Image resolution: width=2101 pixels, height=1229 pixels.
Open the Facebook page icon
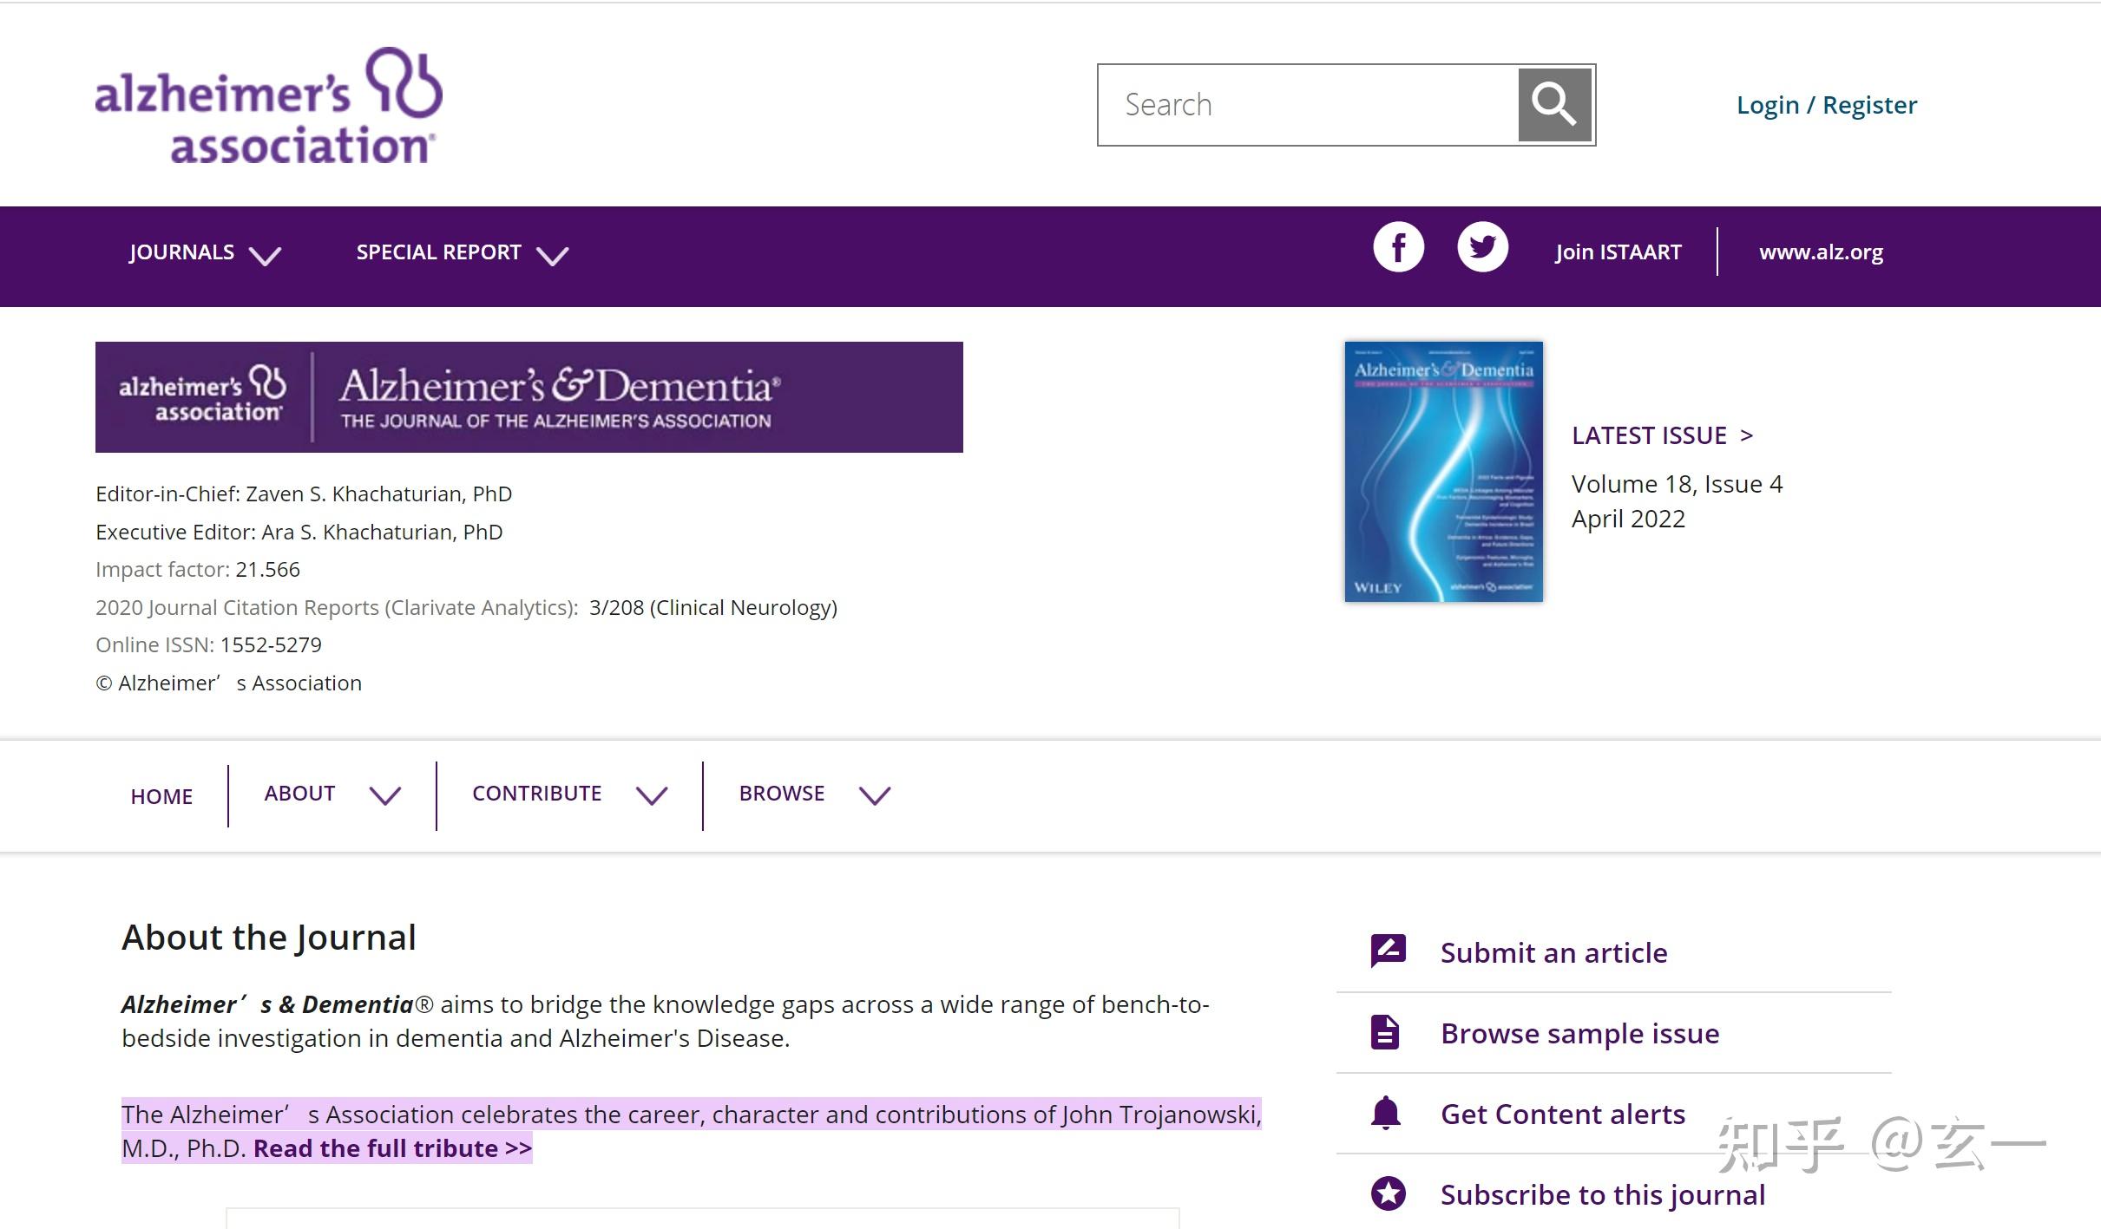pos(1398,248)
